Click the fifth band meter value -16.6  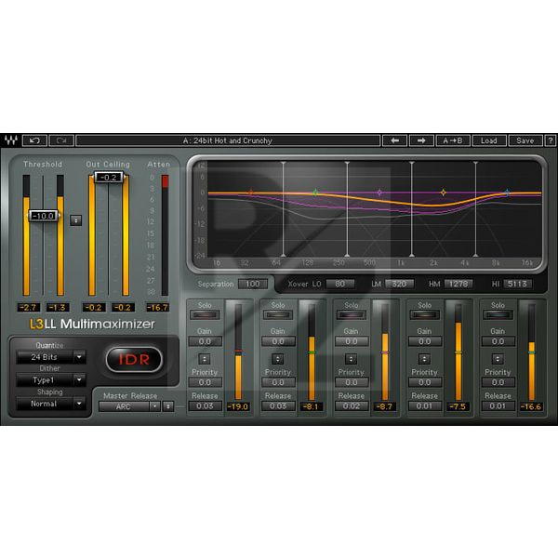(x=531, y=406)
